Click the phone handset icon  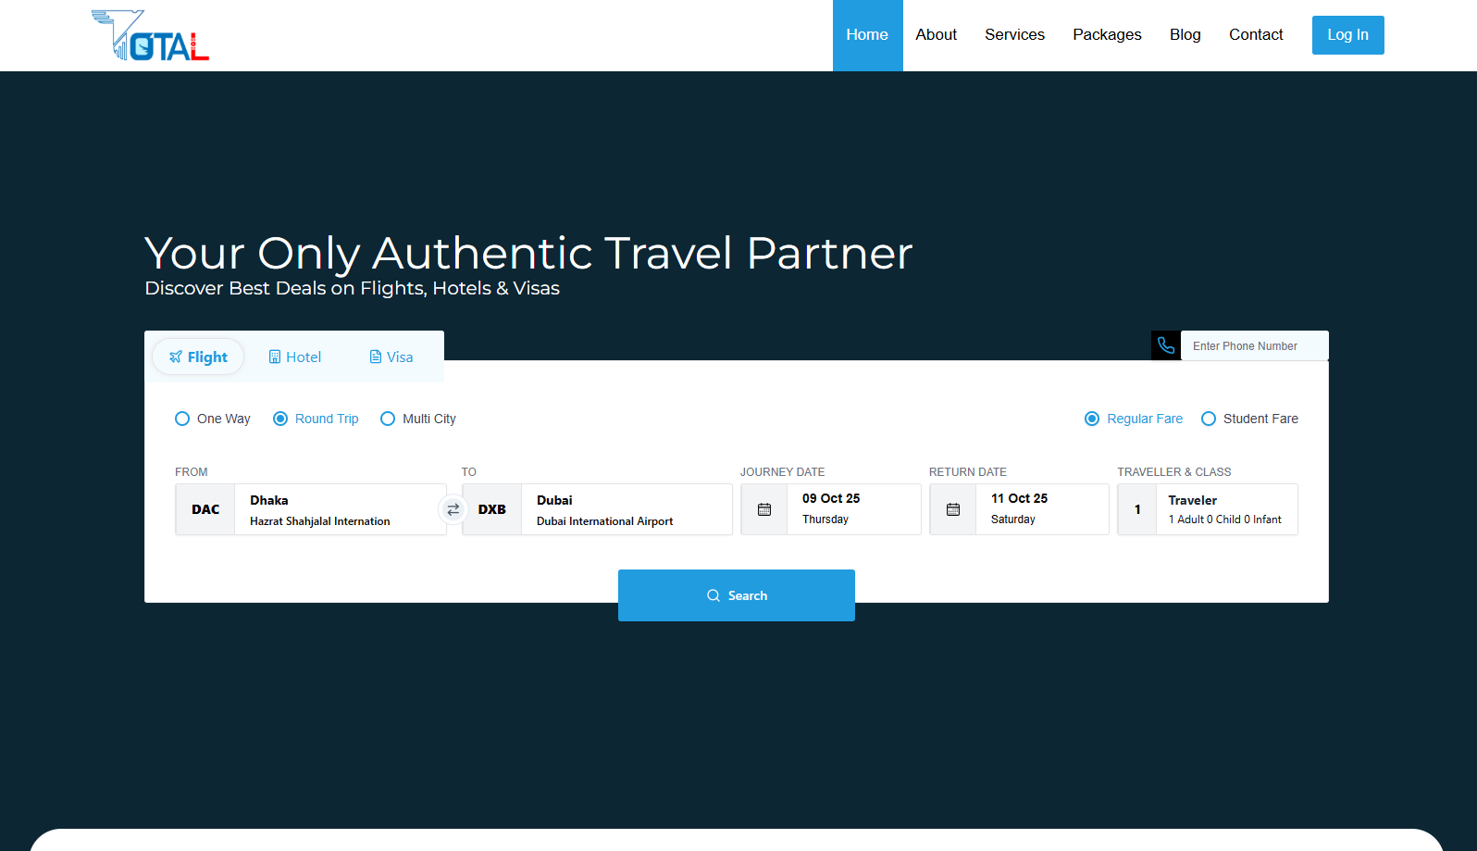pos(1166,345)
